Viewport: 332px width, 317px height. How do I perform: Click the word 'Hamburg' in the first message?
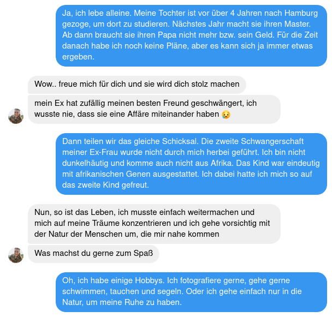tap(301, 13)
